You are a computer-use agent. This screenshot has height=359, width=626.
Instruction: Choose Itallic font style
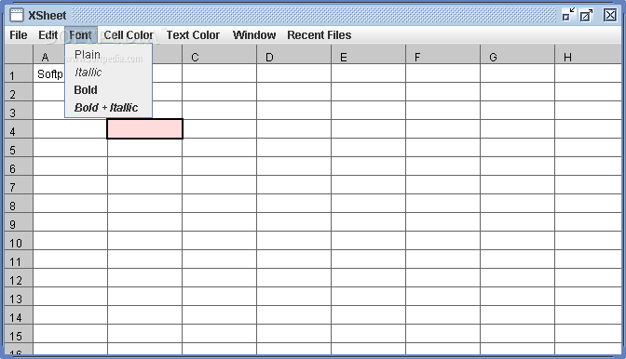(x=109, y=73)
